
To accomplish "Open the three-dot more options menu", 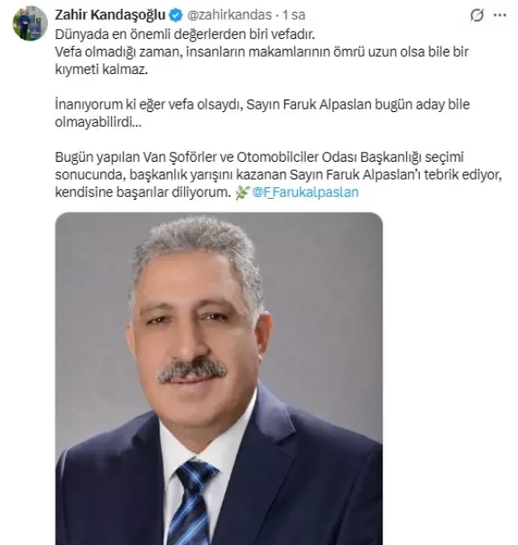I will click(500, 15).
